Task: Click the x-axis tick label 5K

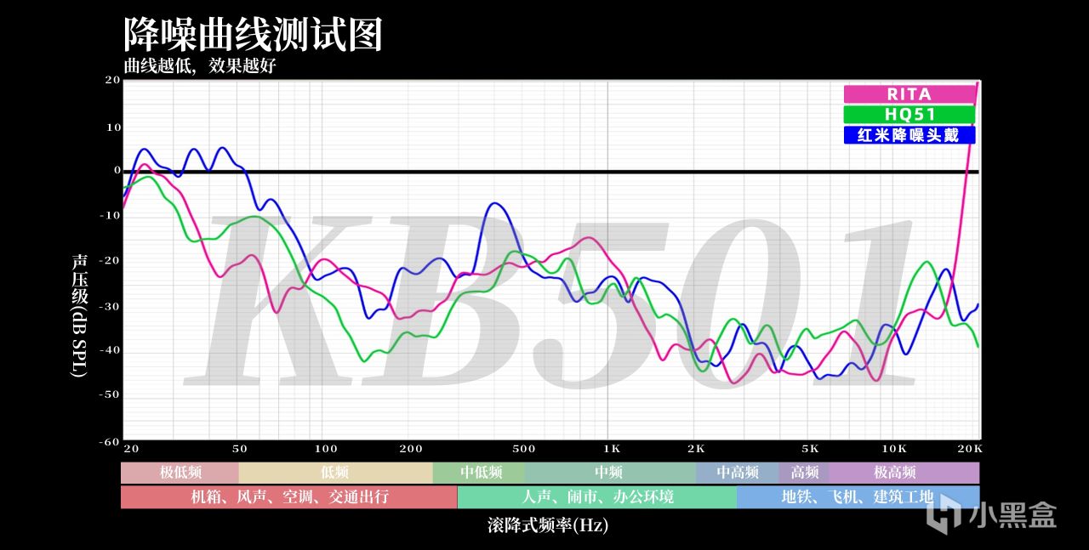Action: (810, 448)
